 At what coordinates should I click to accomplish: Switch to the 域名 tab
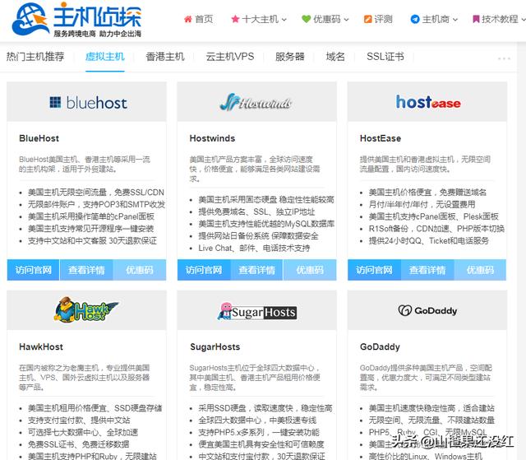pyautogui.click(x=335, y=57)
